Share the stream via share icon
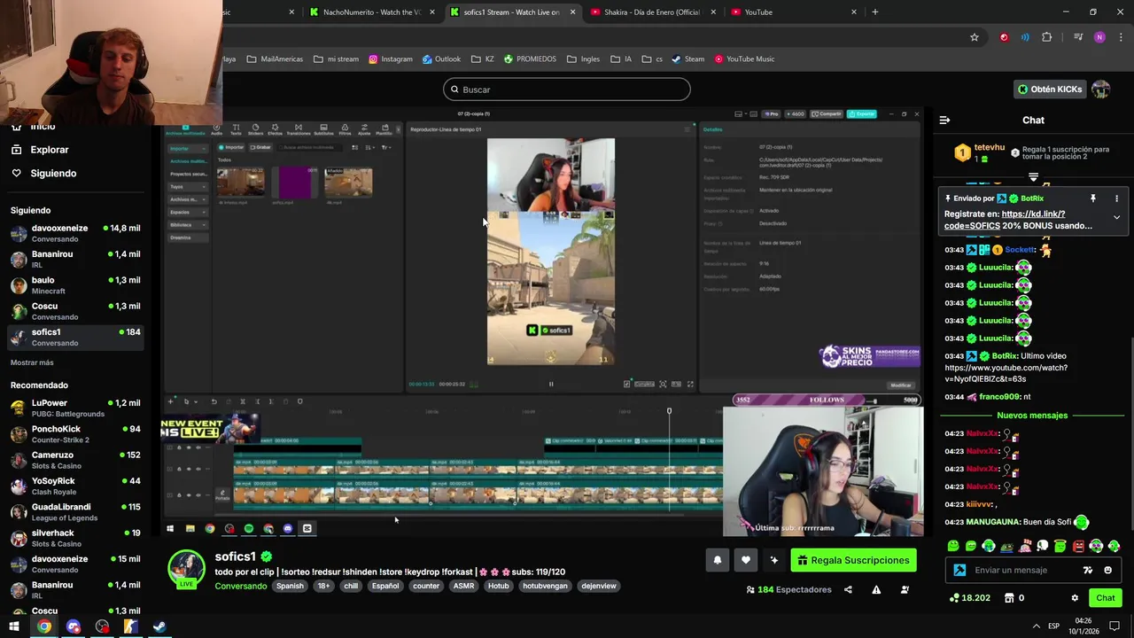The width and height of the screenshot is (1134, 638). [848, 589]
